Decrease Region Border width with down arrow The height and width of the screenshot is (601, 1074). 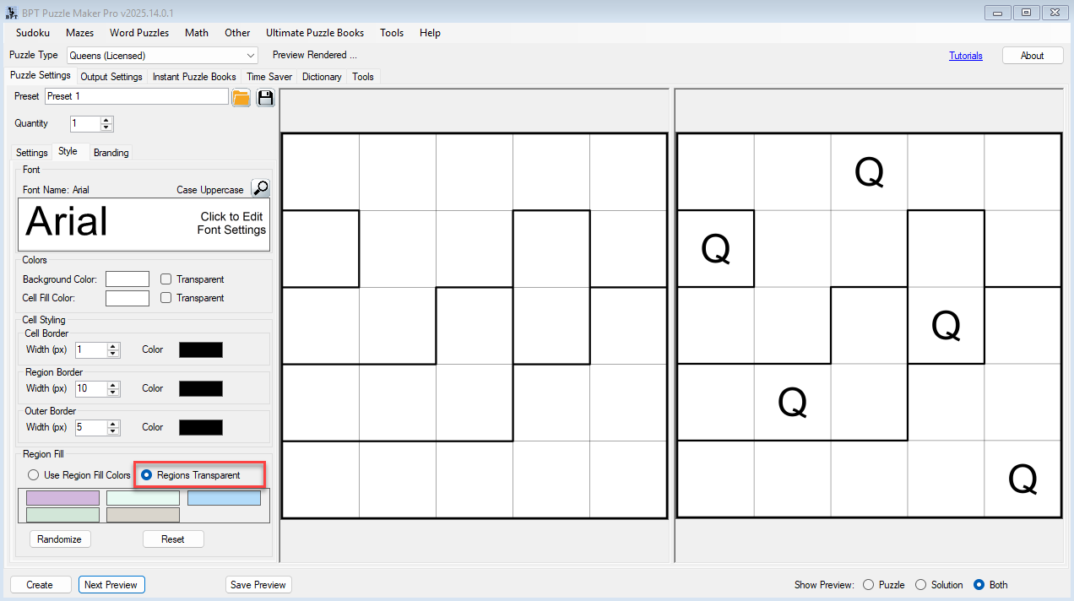[x=113, y=393]
